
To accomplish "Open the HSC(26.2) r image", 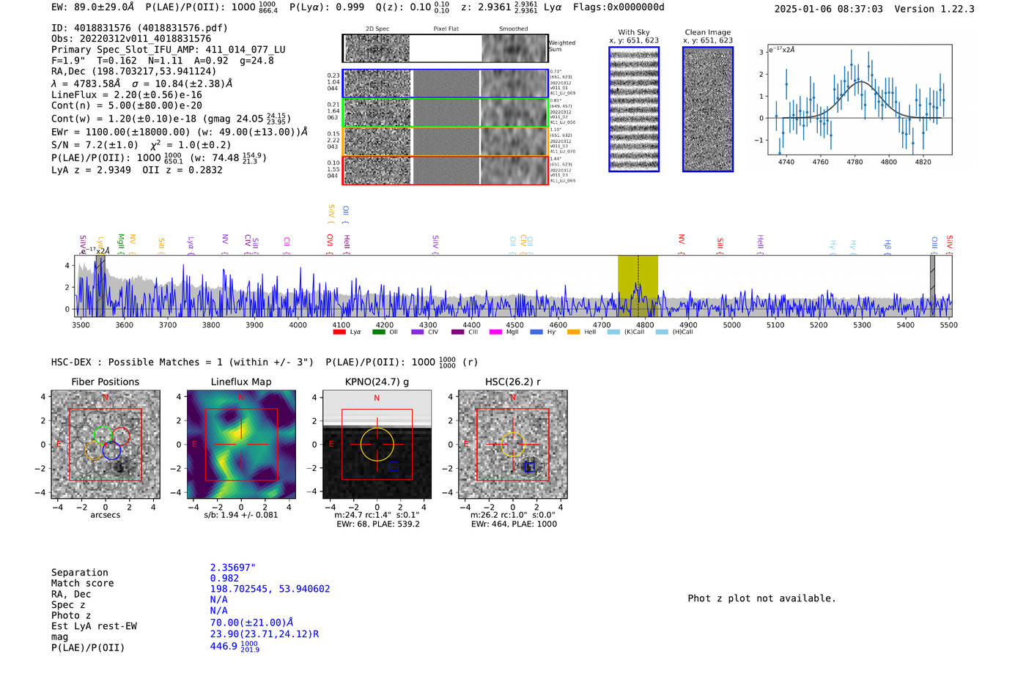I will coord(512,445).
